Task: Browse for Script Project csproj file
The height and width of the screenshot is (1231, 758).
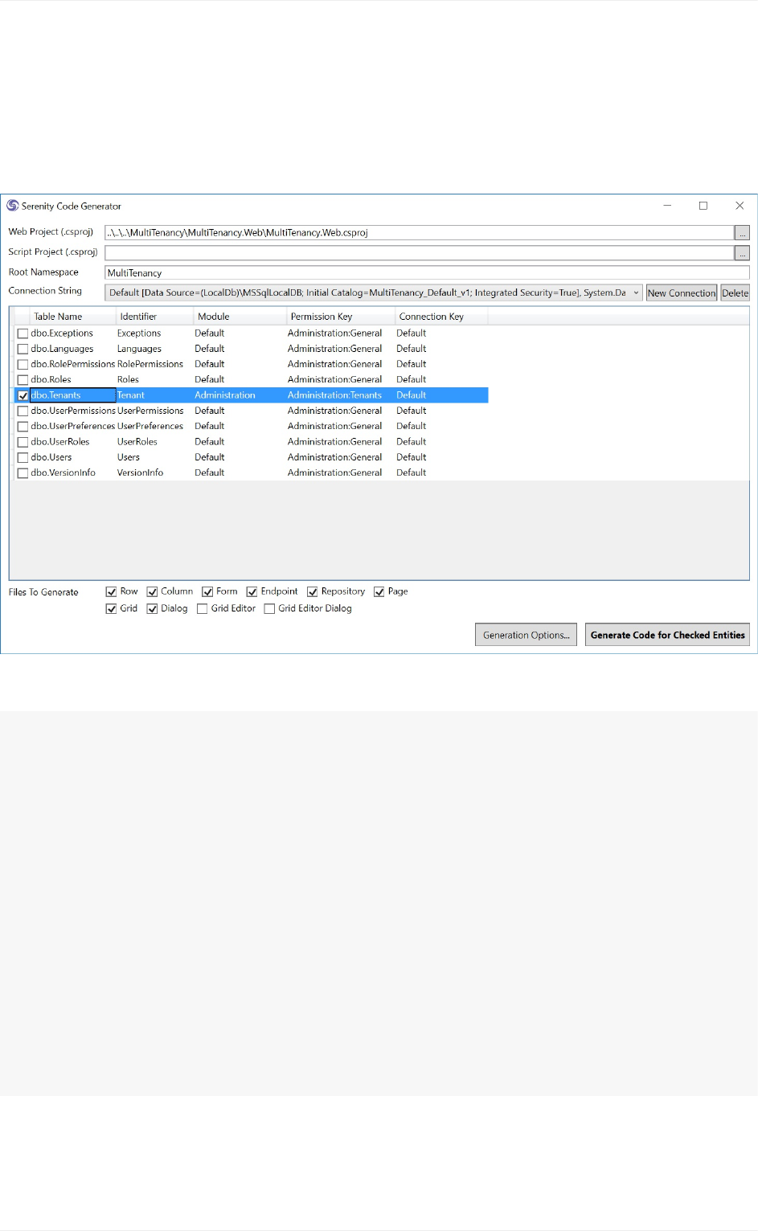Action: coord(742,252)
